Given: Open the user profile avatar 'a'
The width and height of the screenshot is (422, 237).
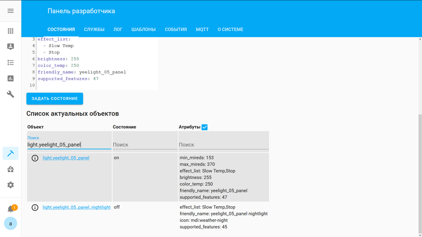Looking at the screenshot, I should (11, 224).
